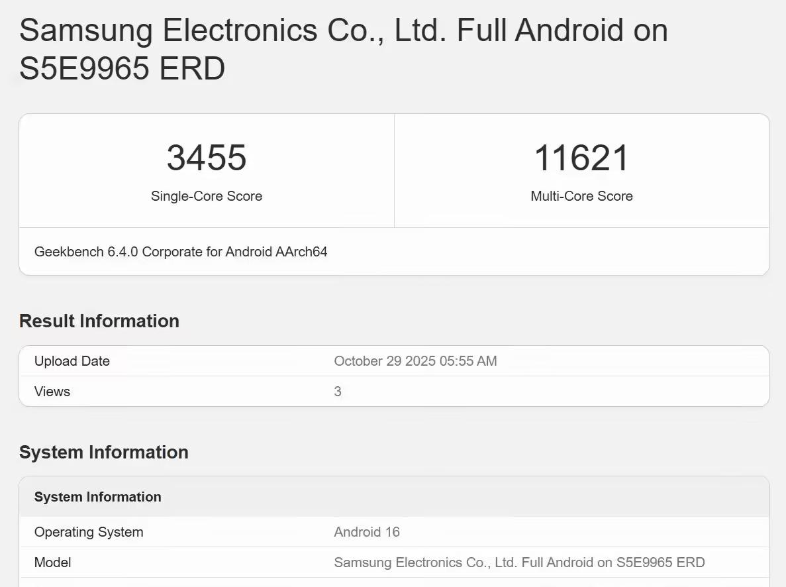Click the Multi-Core Score label
Image resolution: width=786 pixels, height=587 pixels.
coord(581,196)
